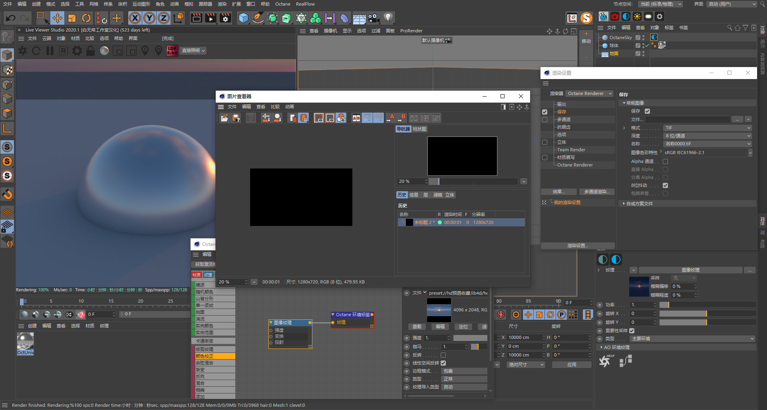Click the Undo arrow in main toolbar
This screenshot has width=767, height=410.
(11, 18)
